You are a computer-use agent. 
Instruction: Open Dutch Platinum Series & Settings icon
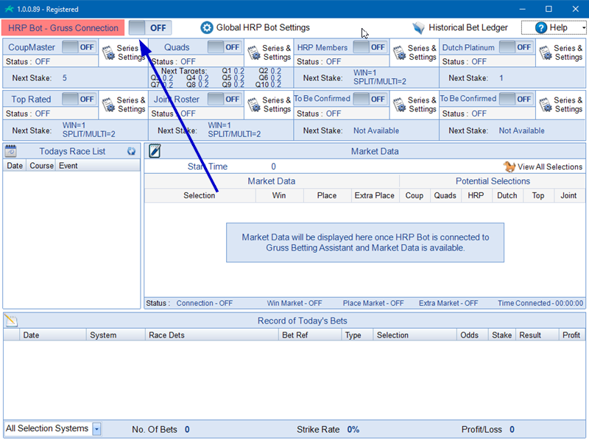pos(546,52)
